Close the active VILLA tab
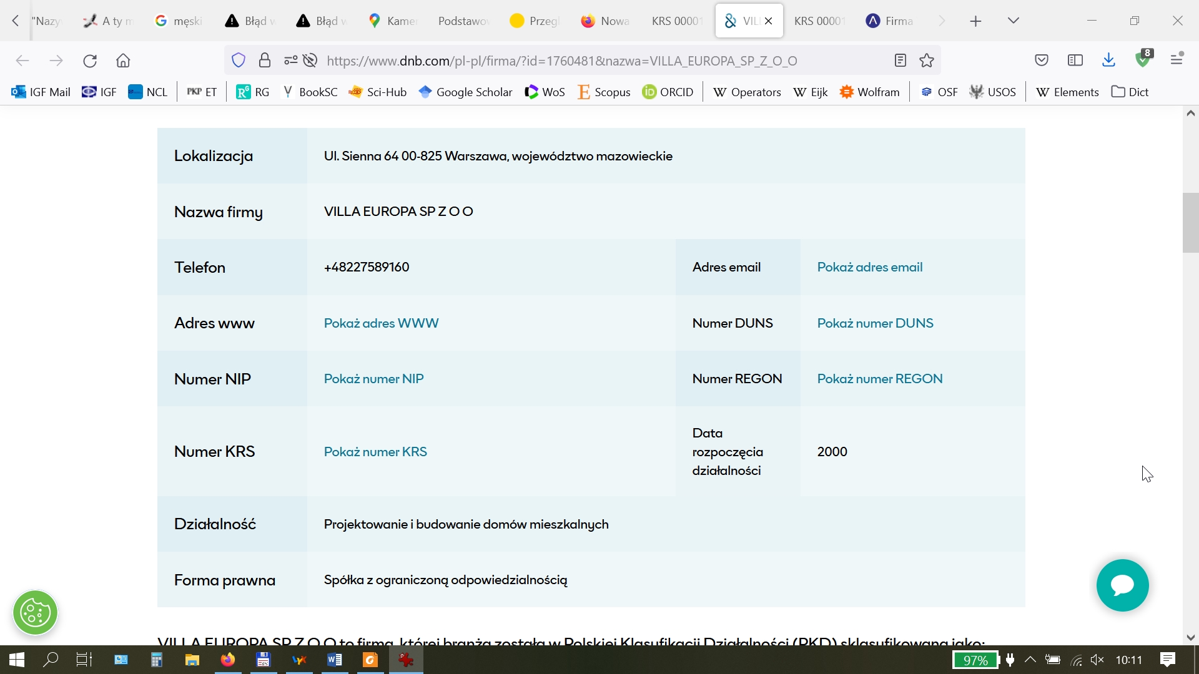 click(x=769, y=21)
